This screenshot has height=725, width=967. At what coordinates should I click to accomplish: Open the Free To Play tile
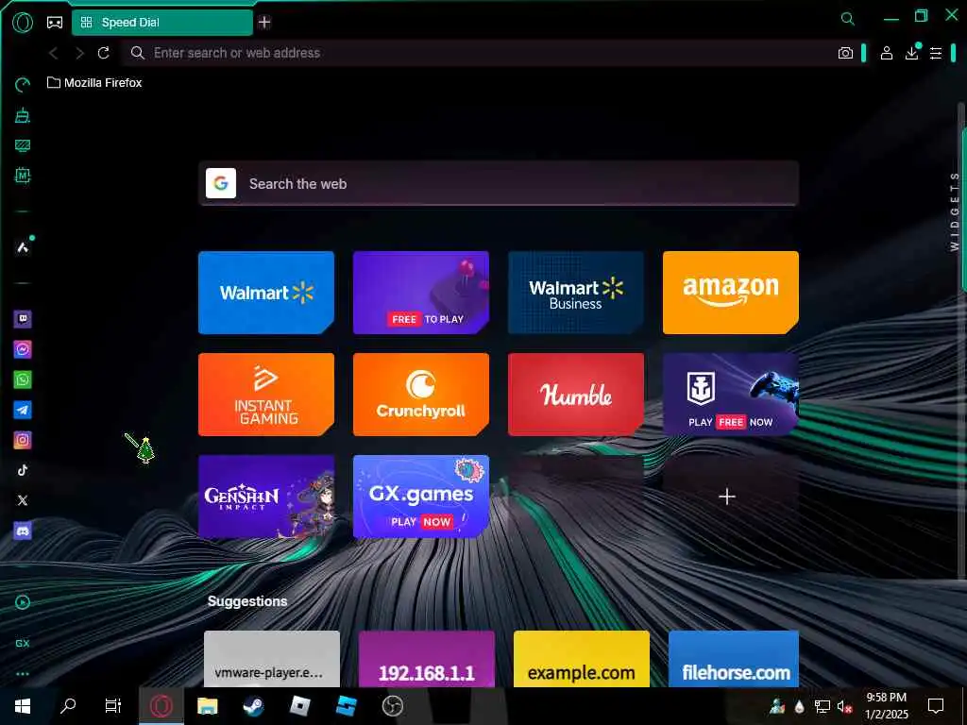pyautogui.click(x=420, y=293)
